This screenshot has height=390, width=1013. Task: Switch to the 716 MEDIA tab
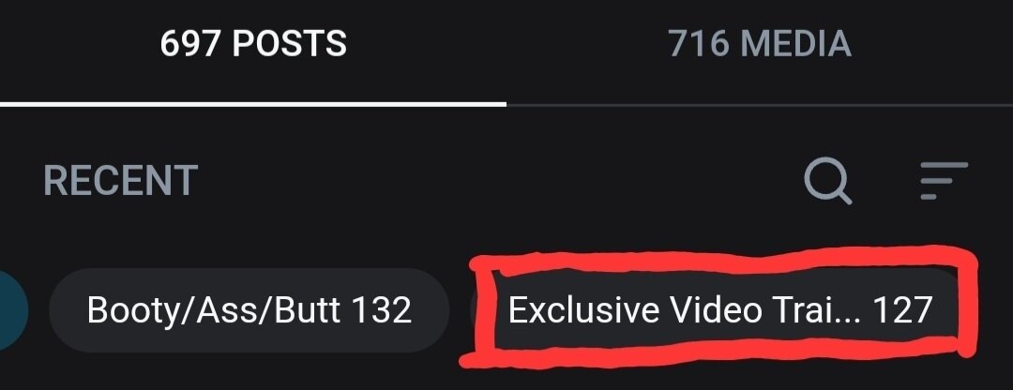[760, 44]
